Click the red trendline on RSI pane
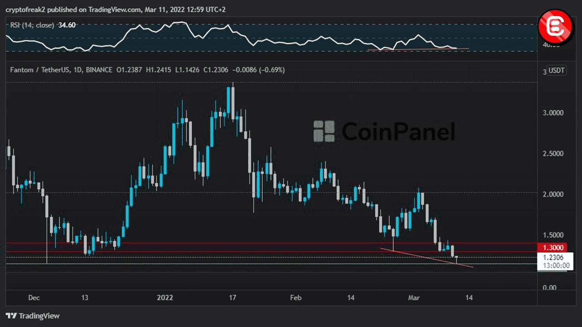 coord(418,49)
